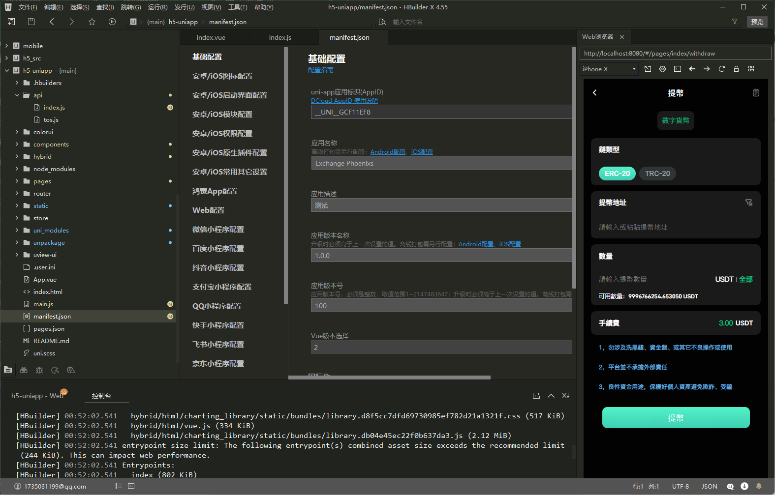Open the project manager icon in sidebar bottom

(x=8, y=370)
